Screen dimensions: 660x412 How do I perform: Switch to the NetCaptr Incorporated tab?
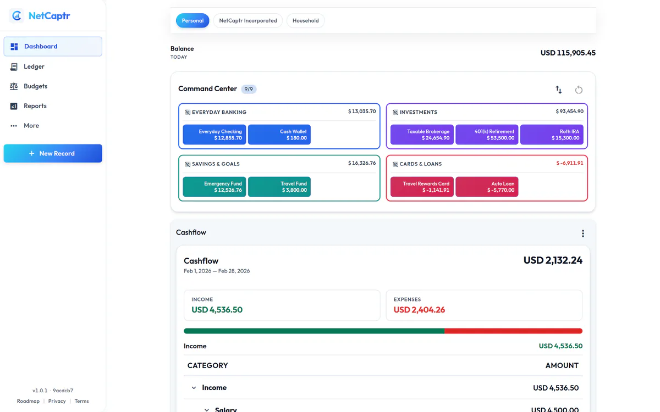pos(248,21)
